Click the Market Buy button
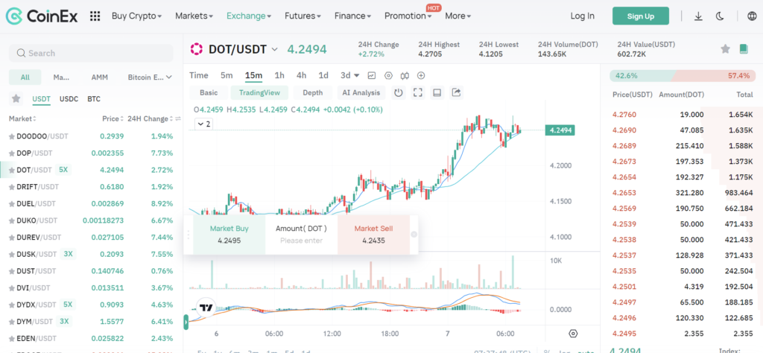 point(229,235)
